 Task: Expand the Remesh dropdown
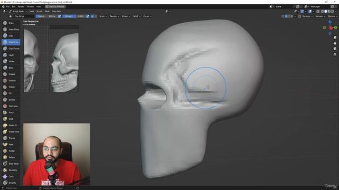pyautogui.click(x=320, y=16)
